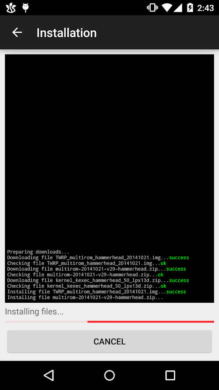Image resolution: width=219 pixels, height=390 pixels.
Task: Click the "Downloading file TWRP_multirom_hammerhead" log line
Action: pyautogui.click(x=98, y=258)
